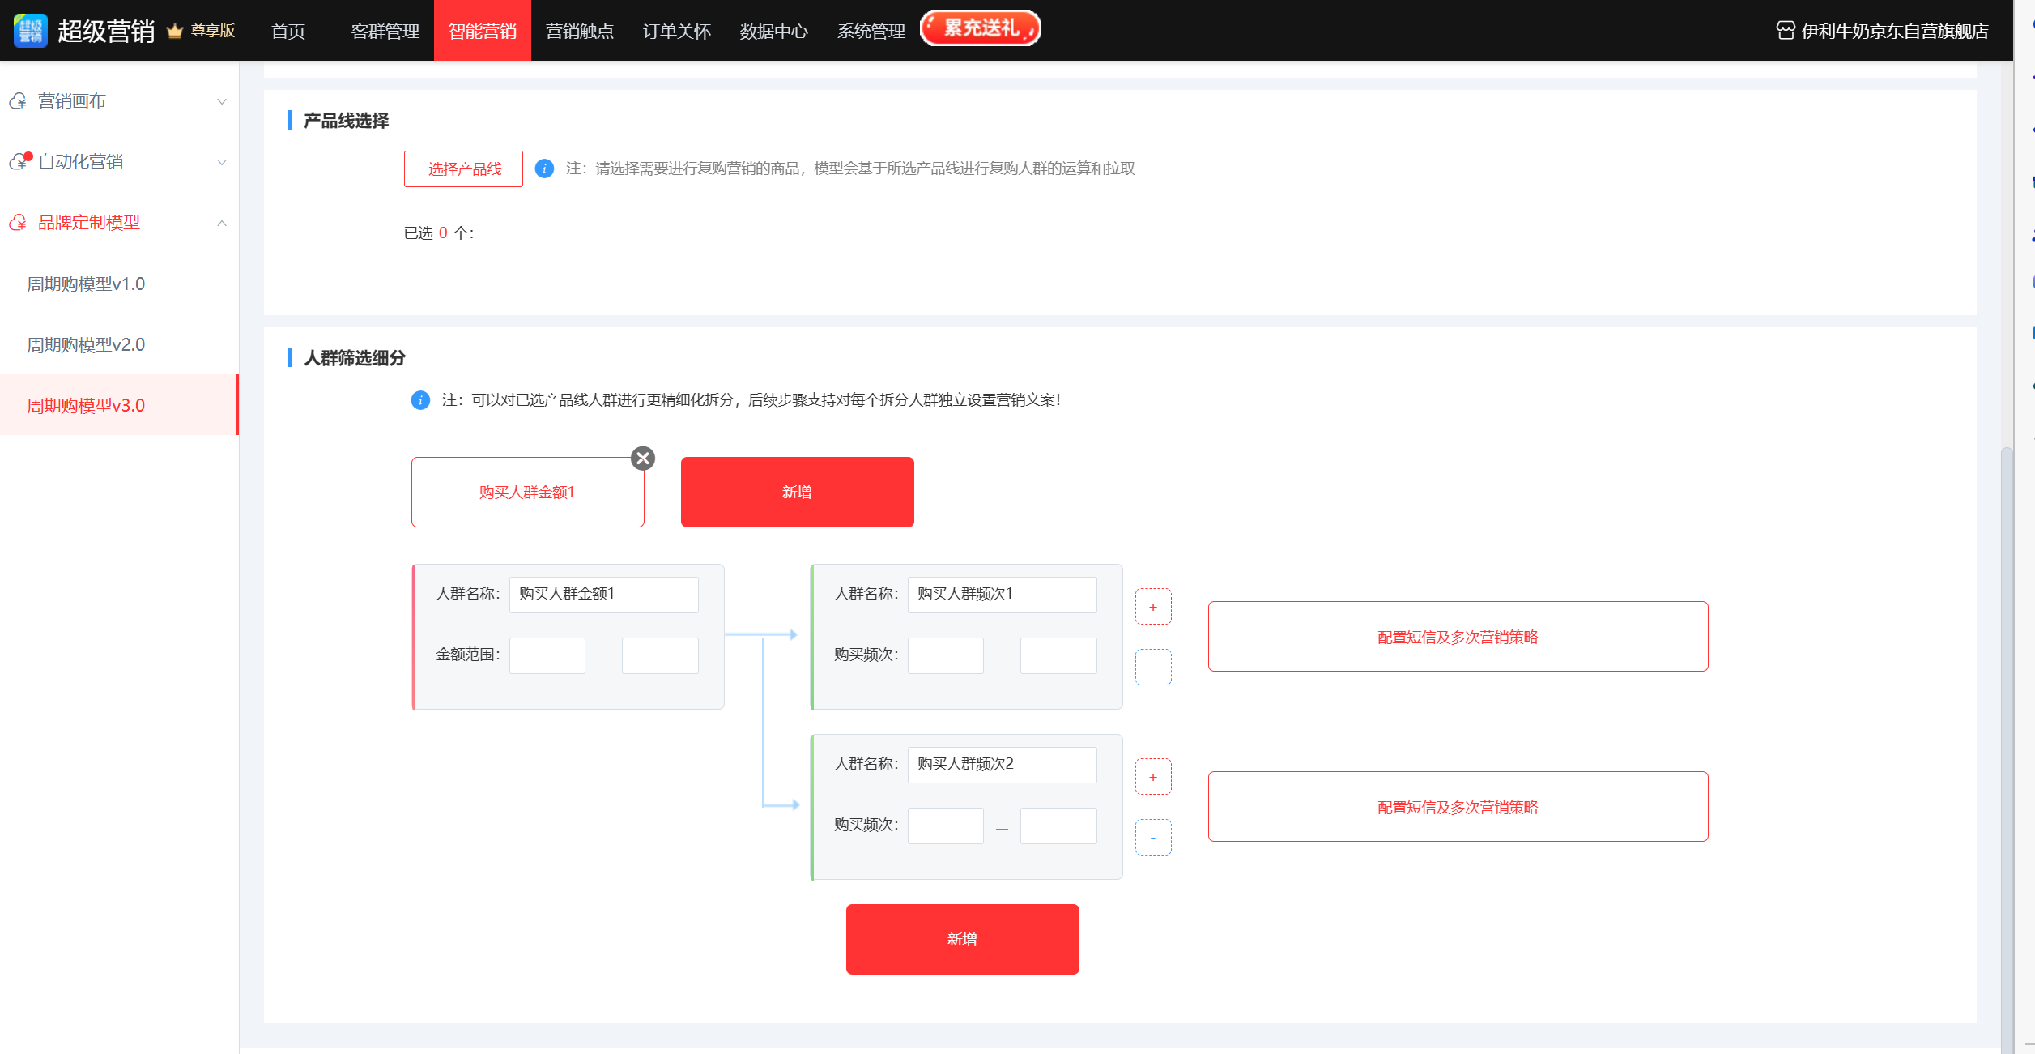This screenshot has width=2035, height=1054.
Task: Focus the 人群名称 field containing 购买人群金额1
Action: (604, 595)
